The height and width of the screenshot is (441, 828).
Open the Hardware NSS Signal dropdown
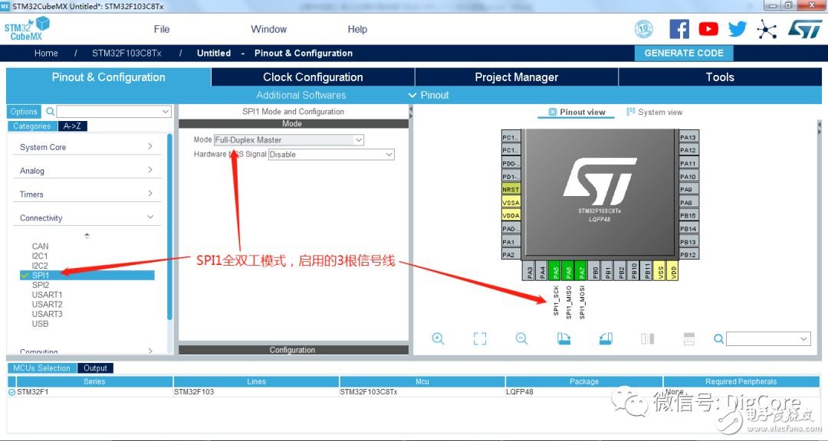tap(331, 155)
